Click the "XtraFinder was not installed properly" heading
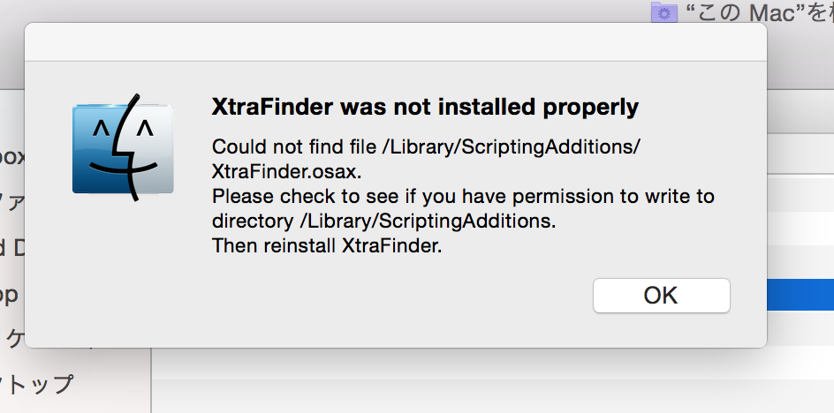This screenshot has height=413, width=834. [424, 108]
